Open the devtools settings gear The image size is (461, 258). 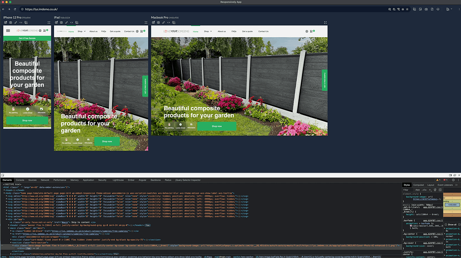(x=453, y=180)
